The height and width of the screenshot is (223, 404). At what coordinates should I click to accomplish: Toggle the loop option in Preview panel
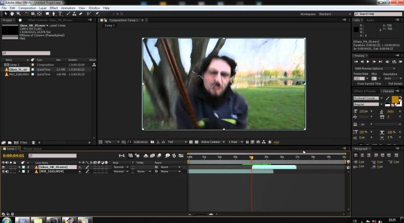tap(394, 62)
